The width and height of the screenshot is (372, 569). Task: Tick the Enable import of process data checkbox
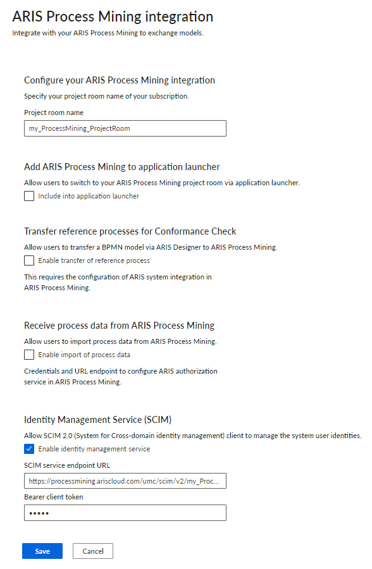point(29,355)
